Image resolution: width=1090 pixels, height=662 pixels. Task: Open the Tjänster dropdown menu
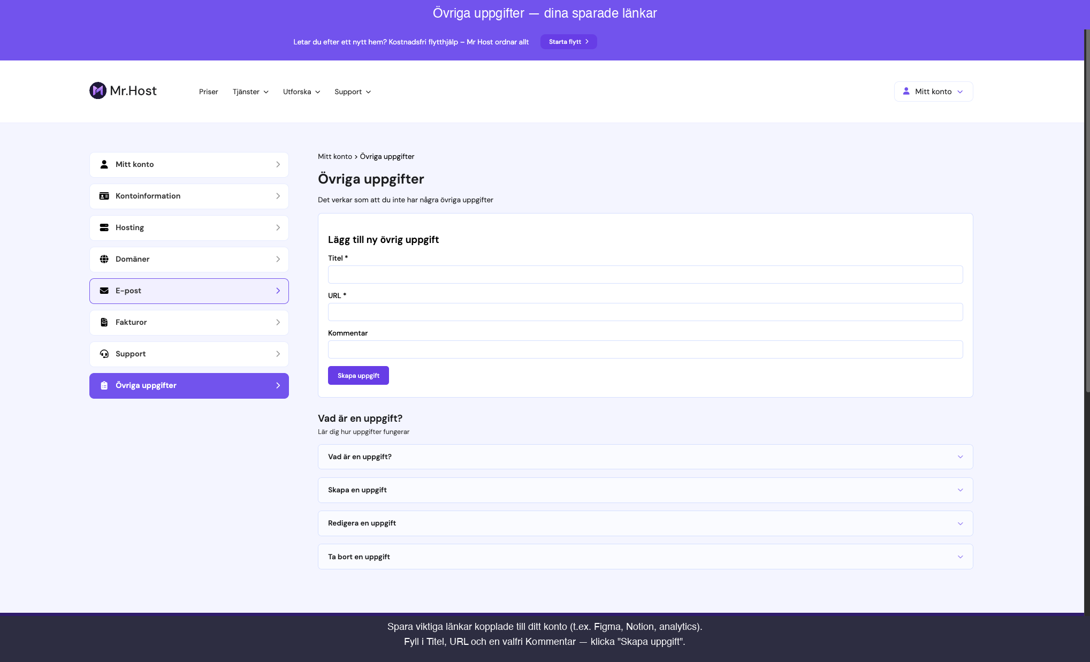coord(250,92)
